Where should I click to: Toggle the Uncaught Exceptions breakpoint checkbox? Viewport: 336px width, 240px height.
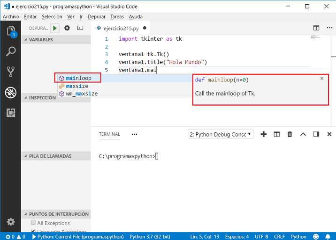click(33, 231)
